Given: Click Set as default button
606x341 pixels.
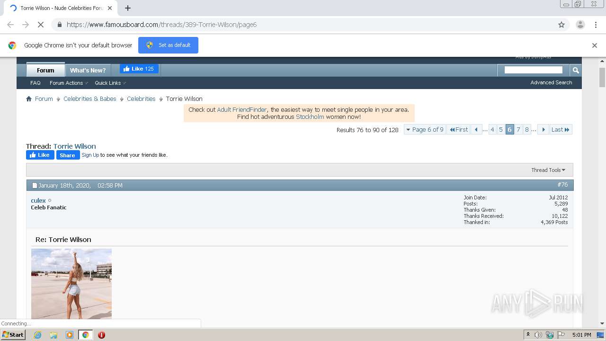Looking at the screenshot, I should pos(168,45).
